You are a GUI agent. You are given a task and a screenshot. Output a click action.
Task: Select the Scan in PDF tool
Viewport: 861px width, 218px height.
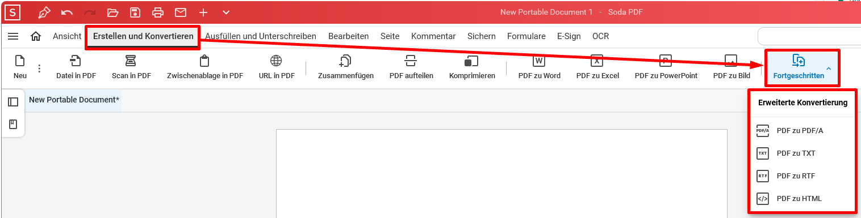pyautogui.click(x=131, y=61)
